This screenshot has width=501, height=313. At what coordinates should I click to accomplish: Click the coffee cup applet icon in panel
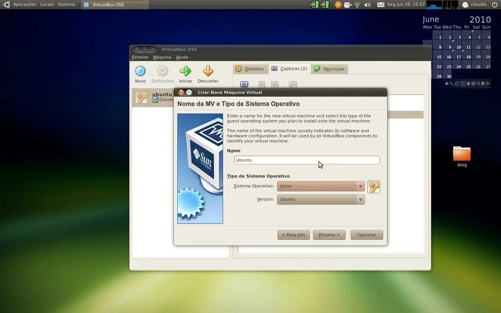pyautogui.click(x=347, y=5)
